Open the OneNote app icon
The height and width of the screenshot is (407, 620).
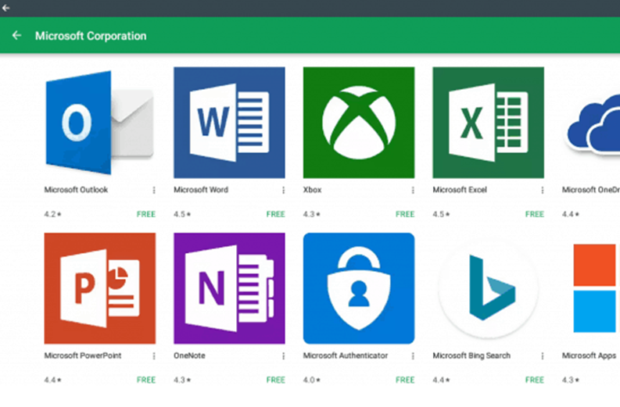(229, 288)
